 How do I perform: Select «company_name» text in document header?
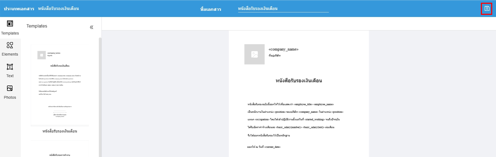point(283,49)
